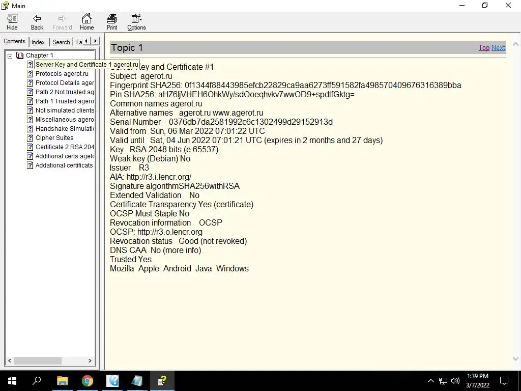521x391 pixels.
Task: Show hidden system tray icons
Action: pos(430,381)
